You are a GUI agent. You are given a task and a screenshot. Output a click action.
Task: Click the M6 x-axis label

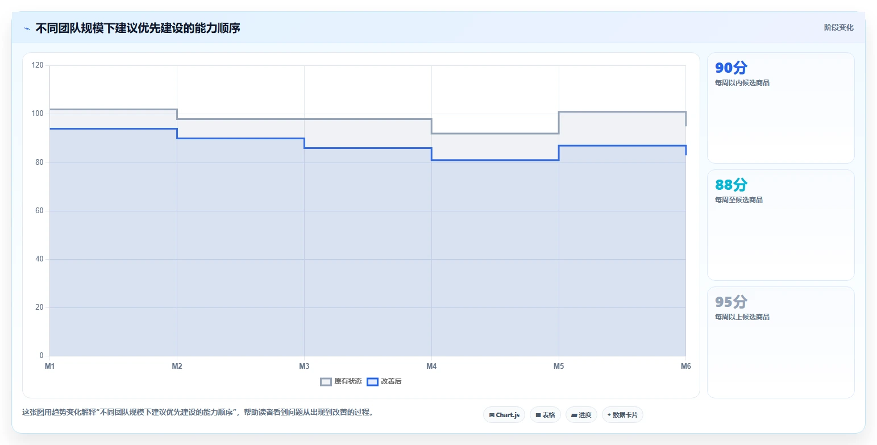click(686, 367)
